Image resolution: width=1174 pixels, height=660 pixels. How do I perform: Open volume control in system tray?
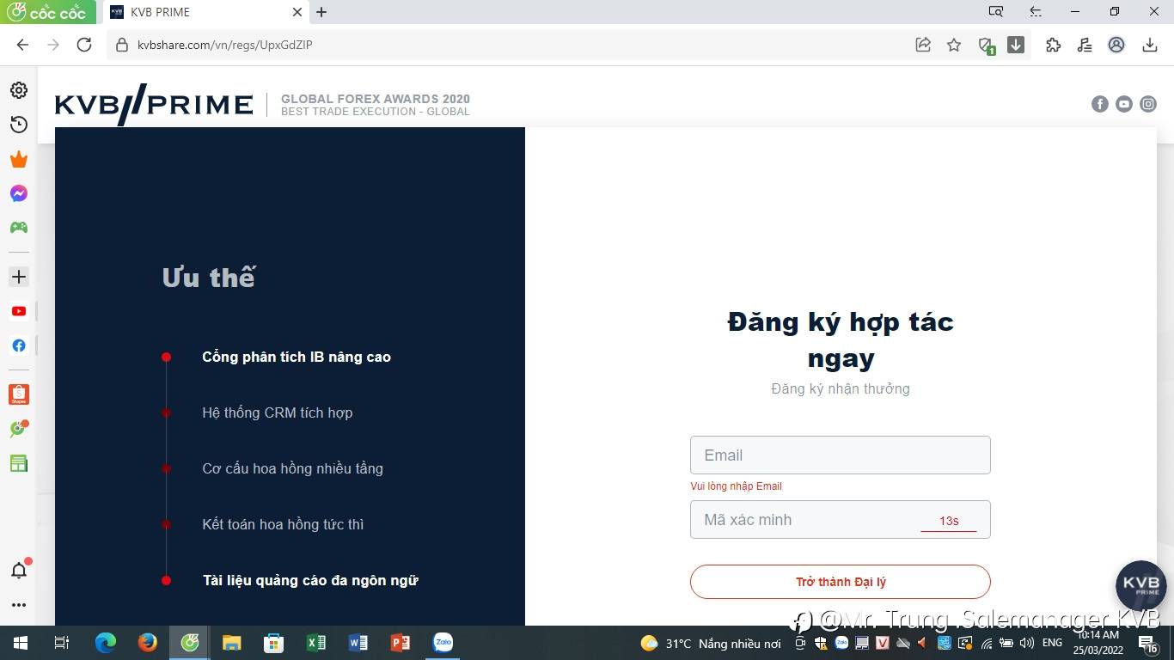tap(1026, 643)
